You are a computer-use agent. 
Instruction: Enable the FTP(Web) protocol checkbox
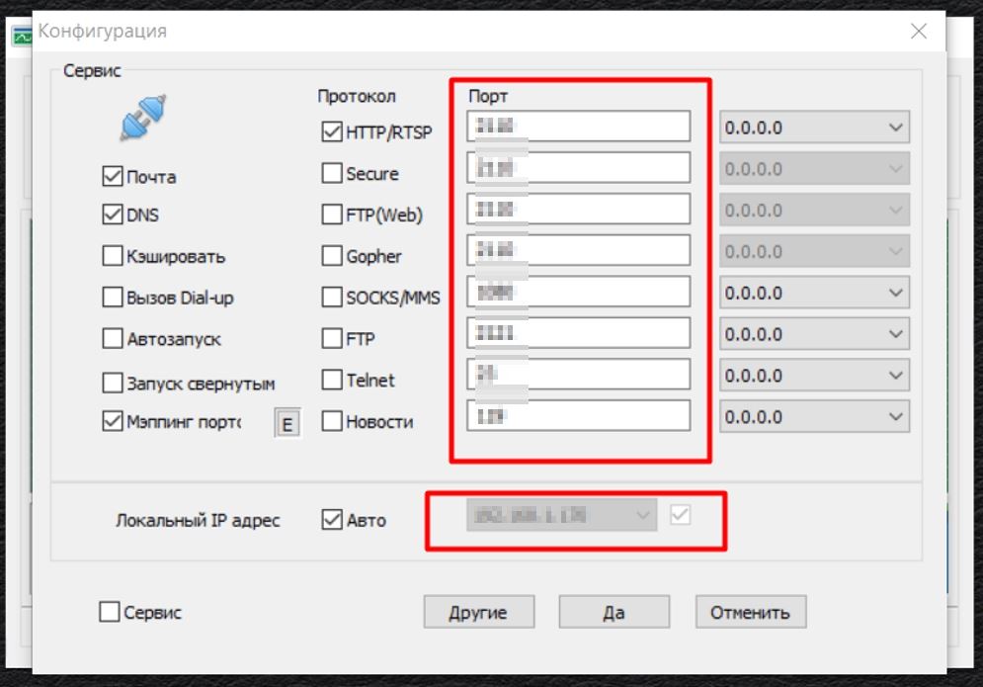point(332,215)
